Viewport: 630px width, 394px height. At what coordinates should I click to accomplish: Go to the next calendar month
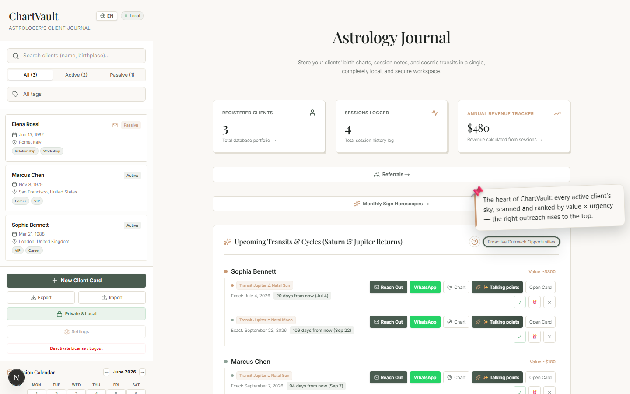tap(143, 372)
